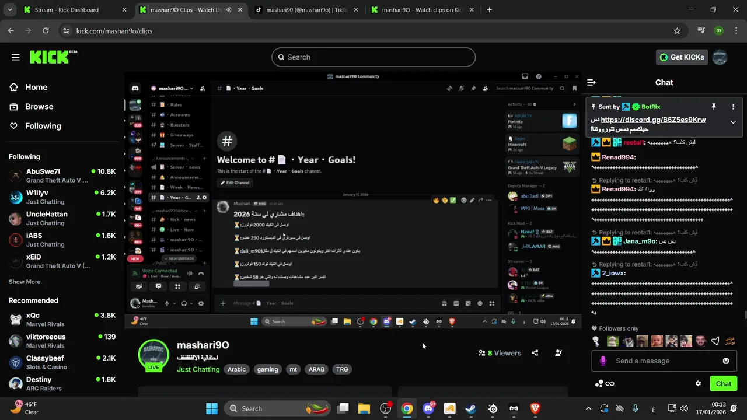Collapse the chat panel icon
This screenshot has width=747, height=420.
tap(591, 82)
